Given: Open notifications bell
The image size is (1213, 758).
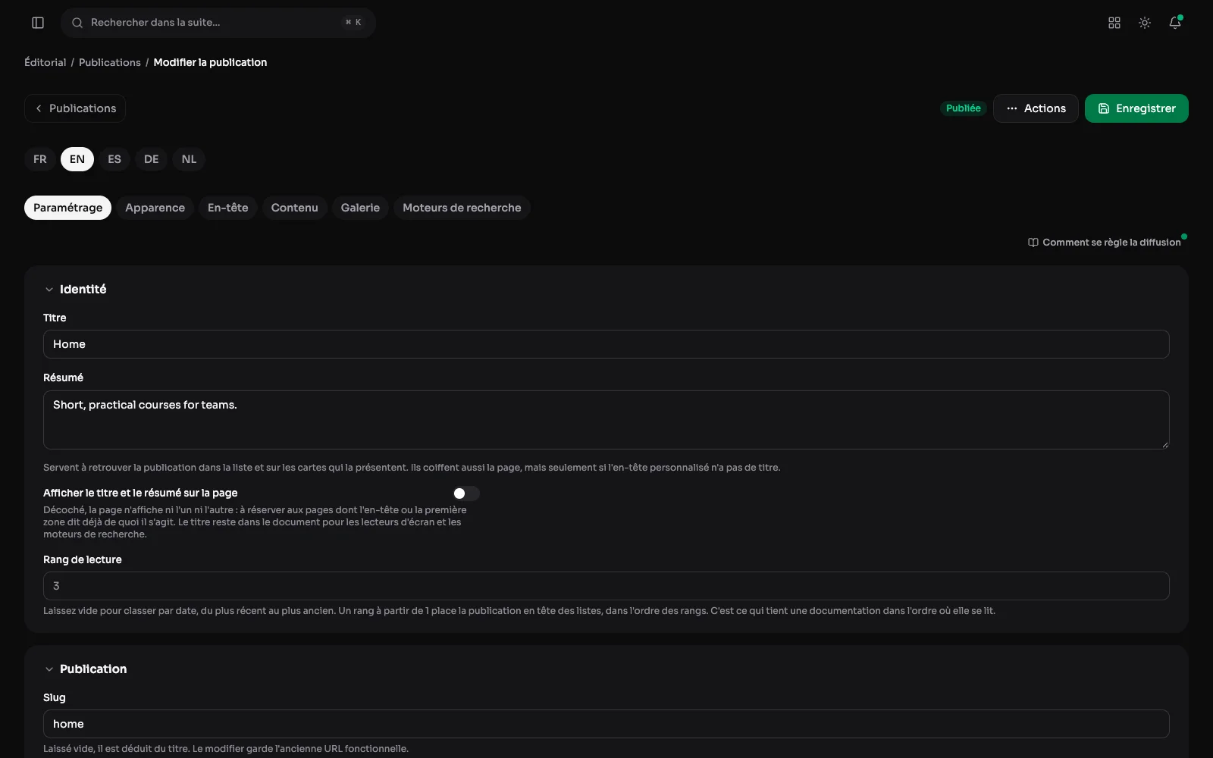Looking at the screenshot, I should (x=1175, y=23).
